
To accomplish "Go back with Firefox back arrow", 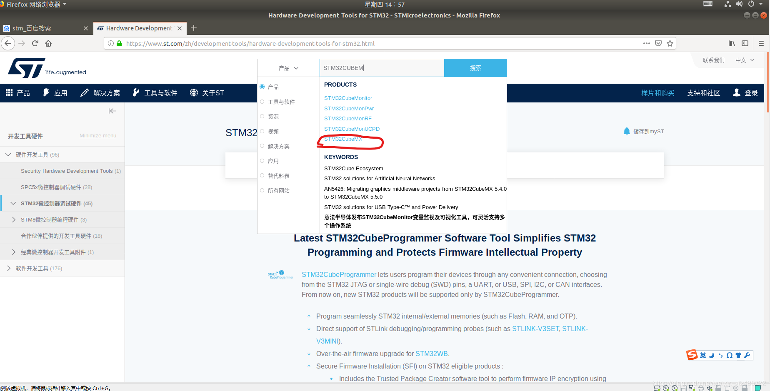I will [x=8, y=43].
